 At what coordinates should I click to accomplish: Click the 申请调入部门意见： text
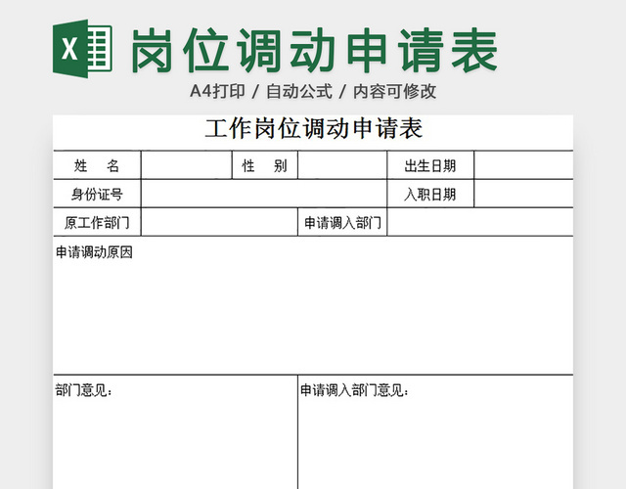click(x=354, y=390)
